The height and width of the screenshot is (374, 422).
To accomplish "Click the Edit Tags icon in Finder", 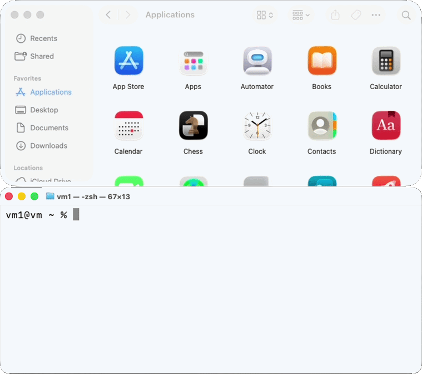I will tap(356, 15).
